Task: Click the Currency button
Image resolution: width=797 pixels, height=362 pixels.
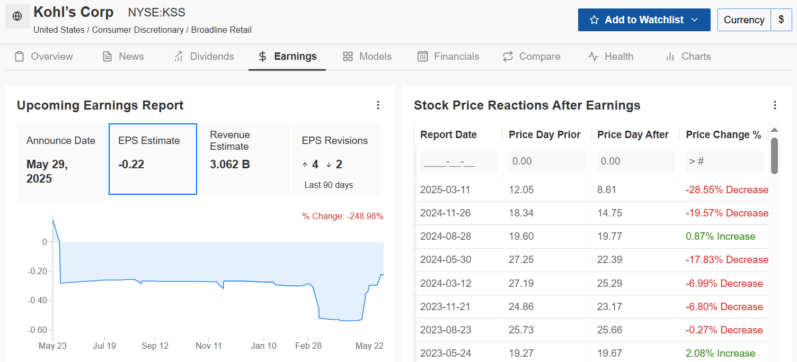Action: tap(744, 20)
